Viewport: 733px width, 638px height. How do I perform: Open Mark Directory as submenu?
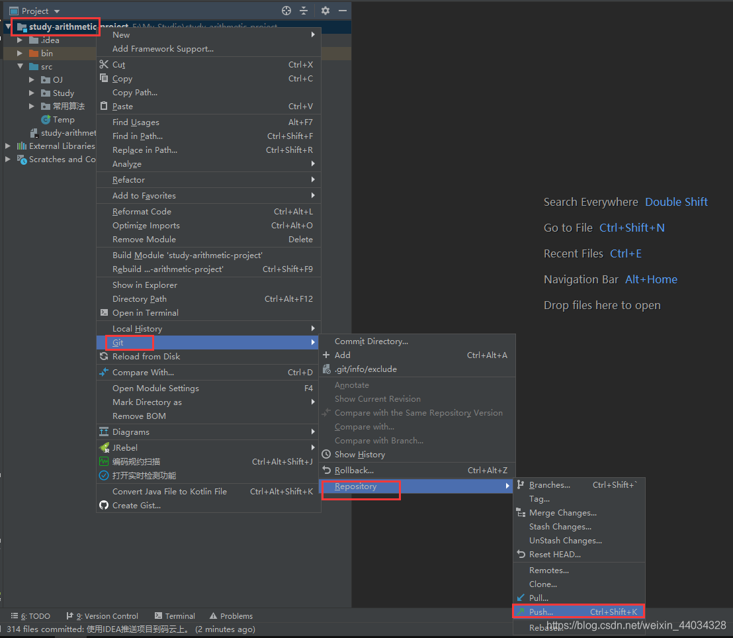point(208,402)
